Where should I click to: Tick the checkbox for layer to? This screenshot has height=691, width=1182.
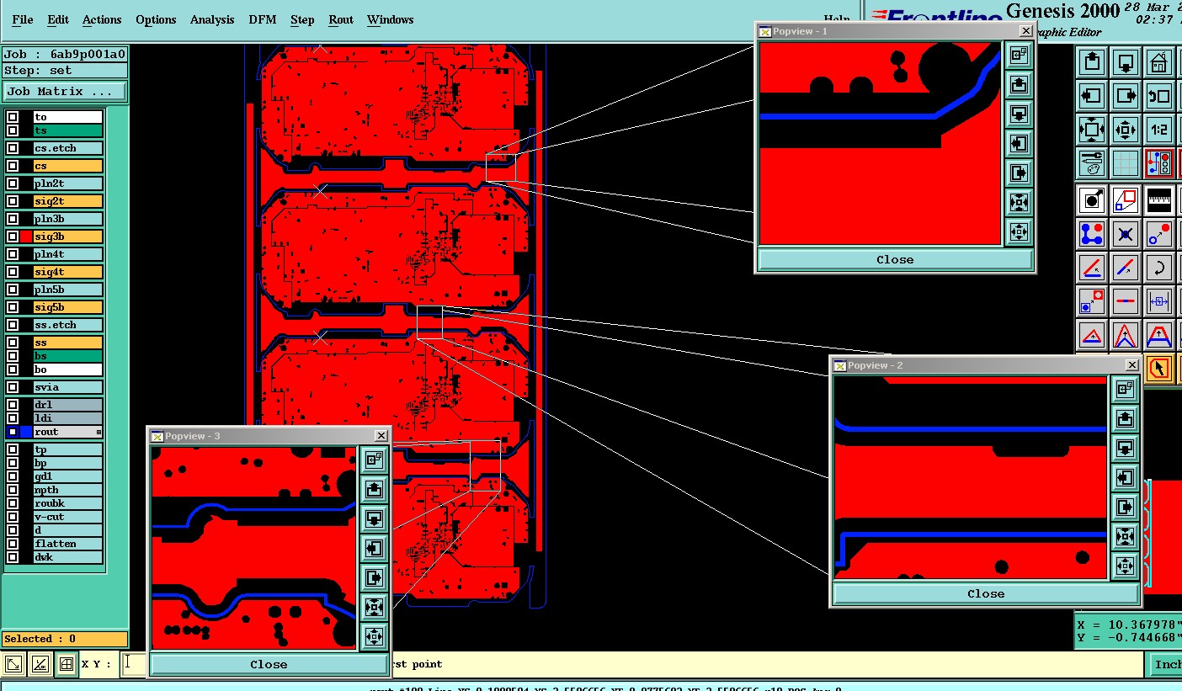click(x=13, y=117)
